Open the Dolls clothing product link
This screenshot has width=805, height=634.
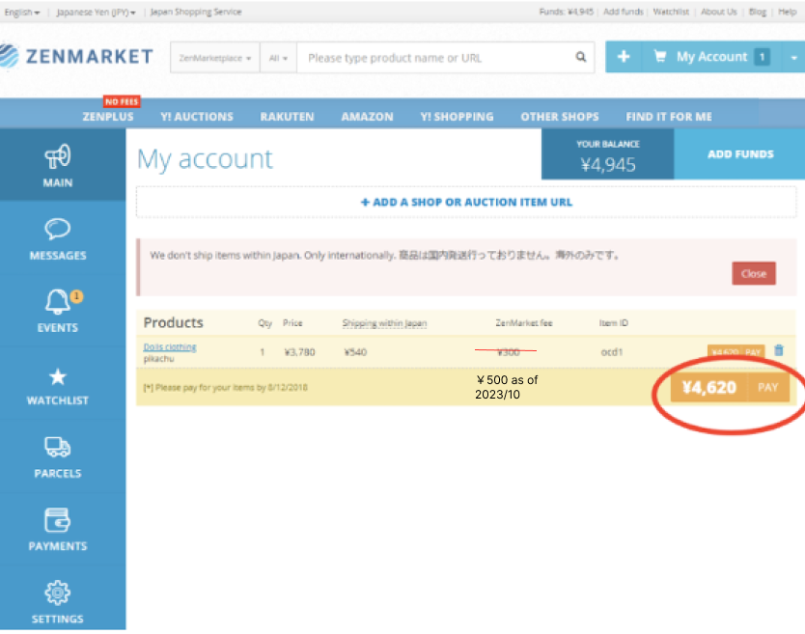click(x=170, y=347)
